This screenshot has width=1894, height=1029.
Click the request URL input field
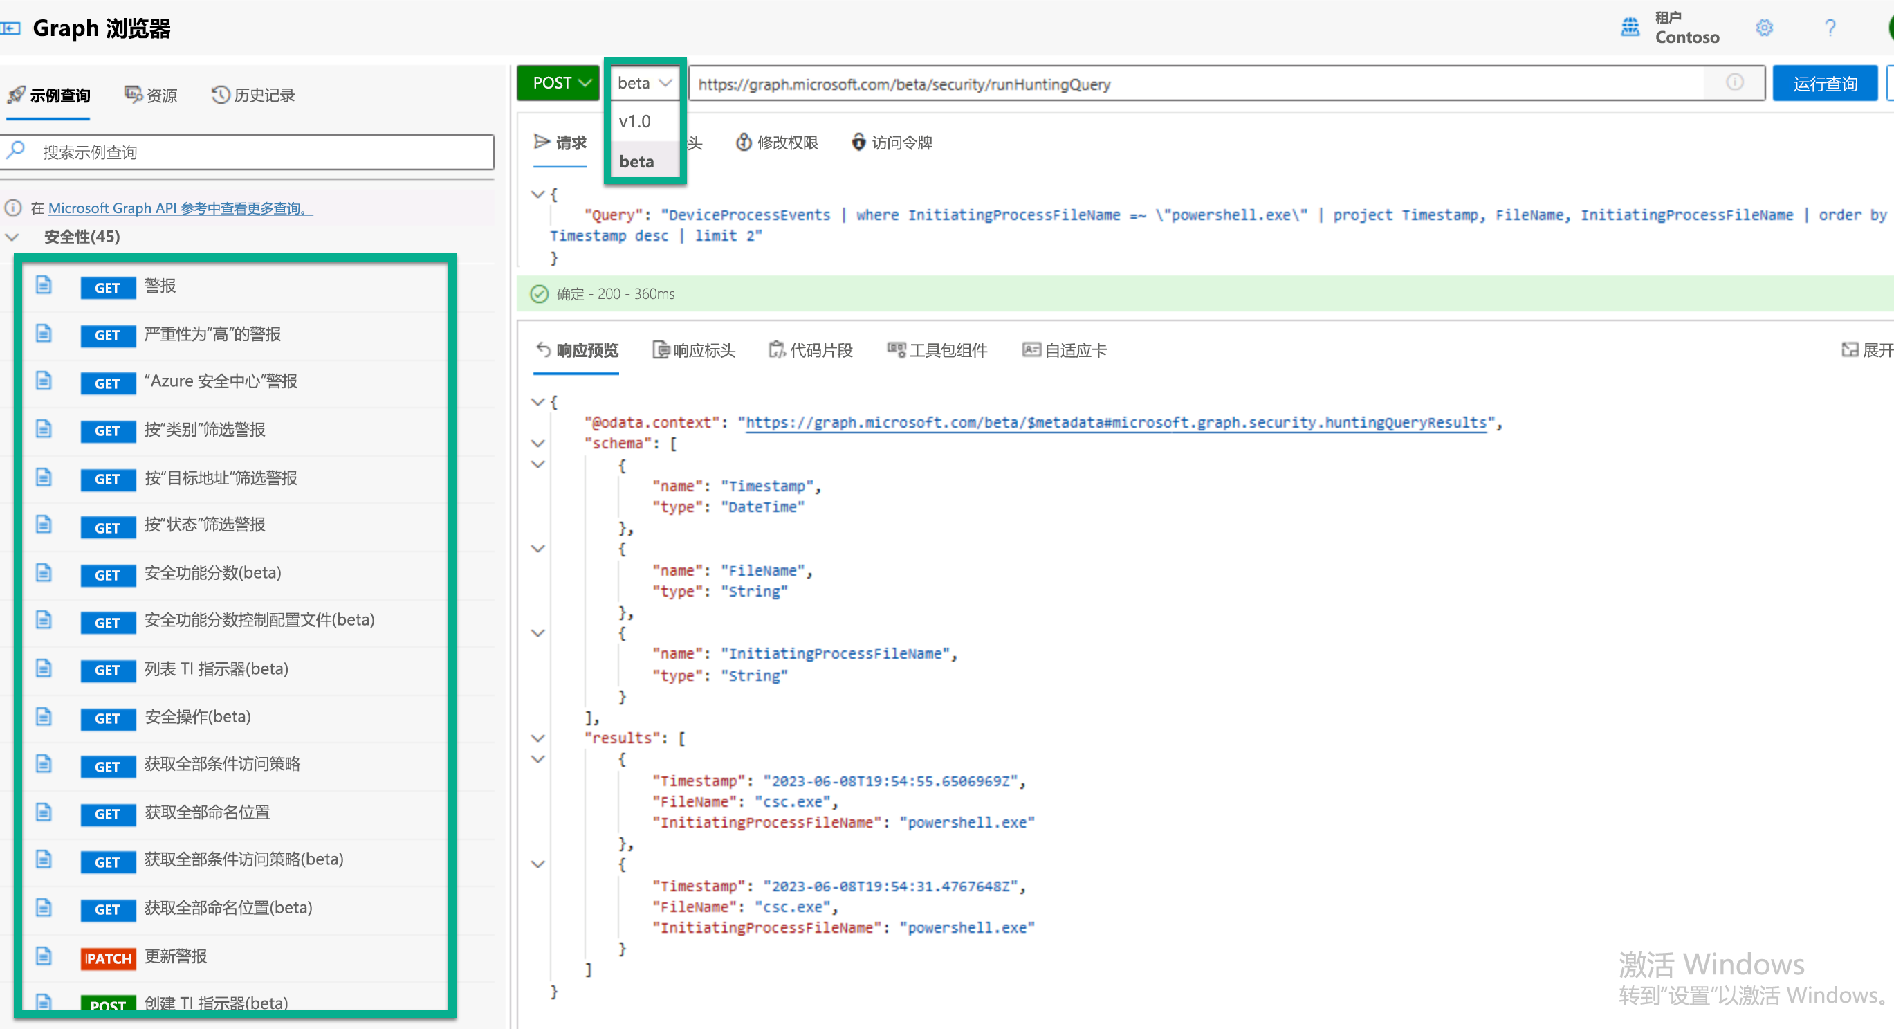point(1226,83)
